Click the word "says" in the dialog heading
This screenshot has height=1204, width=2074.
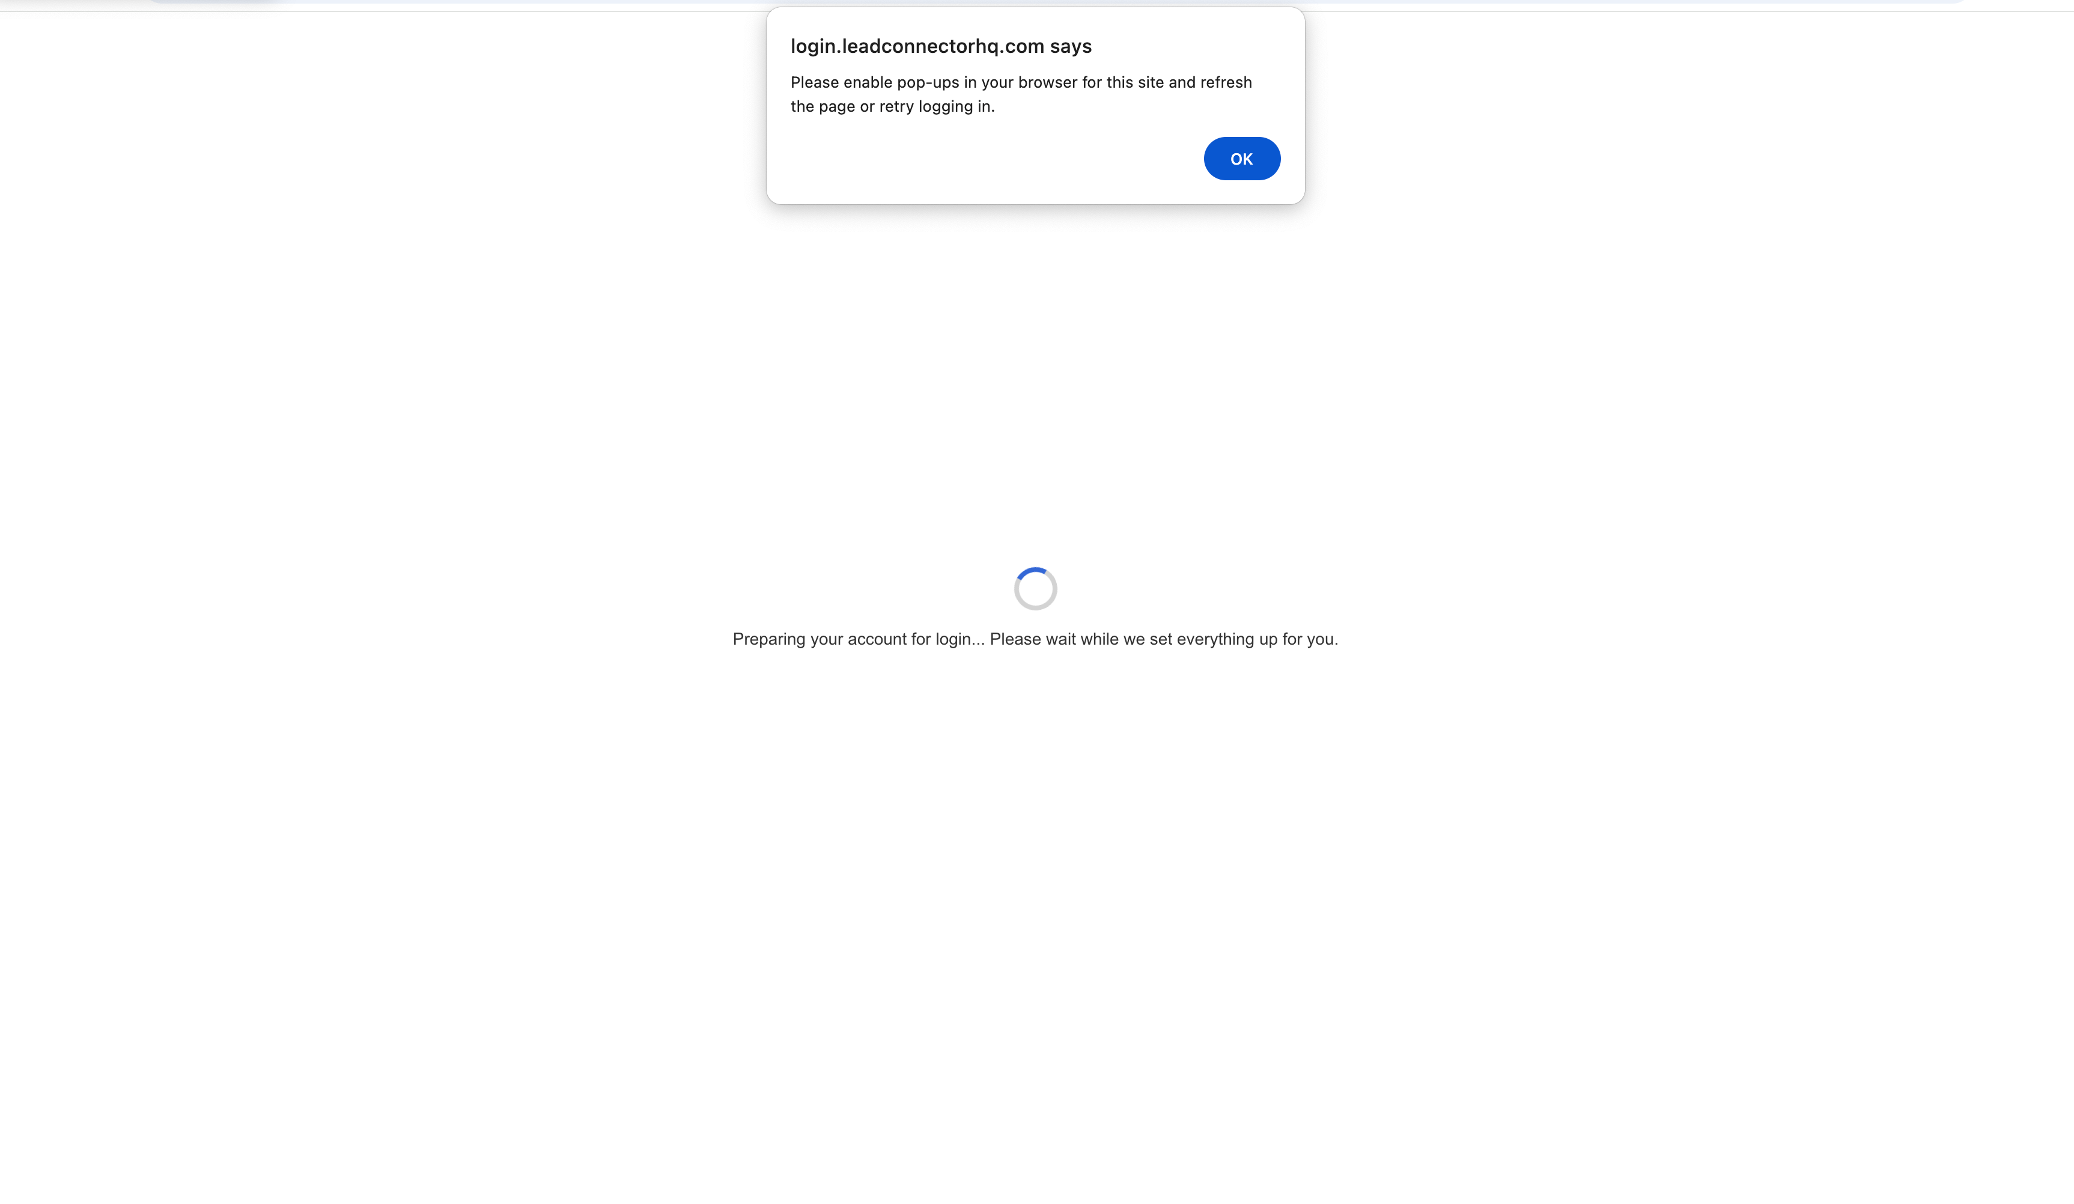1070,47
